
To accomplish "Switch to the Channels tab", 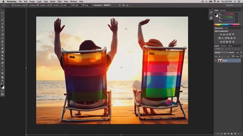I will 224,46.
